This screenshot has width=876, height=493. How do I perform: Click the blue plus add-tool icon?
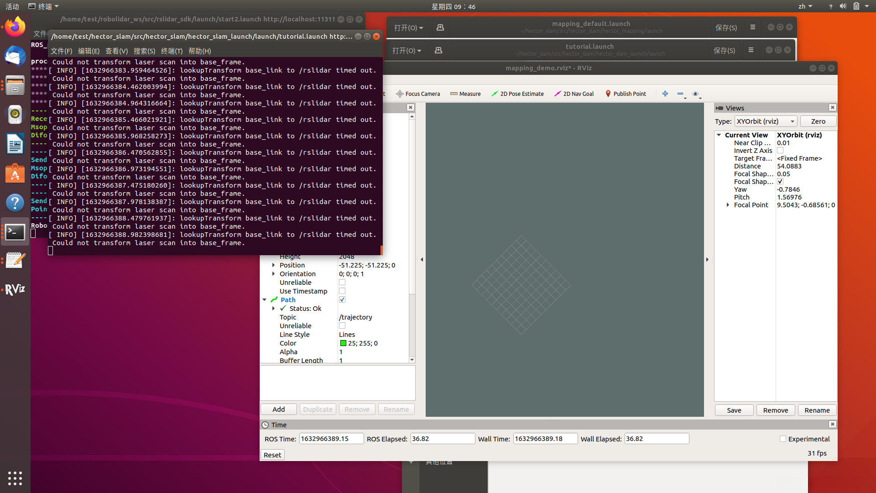click(x=665, y=94)
